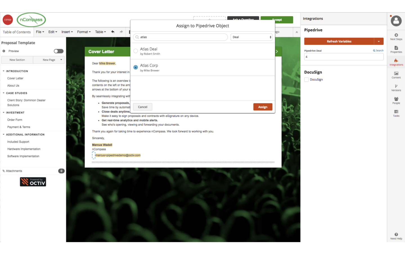Select the Atlas Deal radio button
The width and height of the screenshot is (405, 253).
coord(136,51)
